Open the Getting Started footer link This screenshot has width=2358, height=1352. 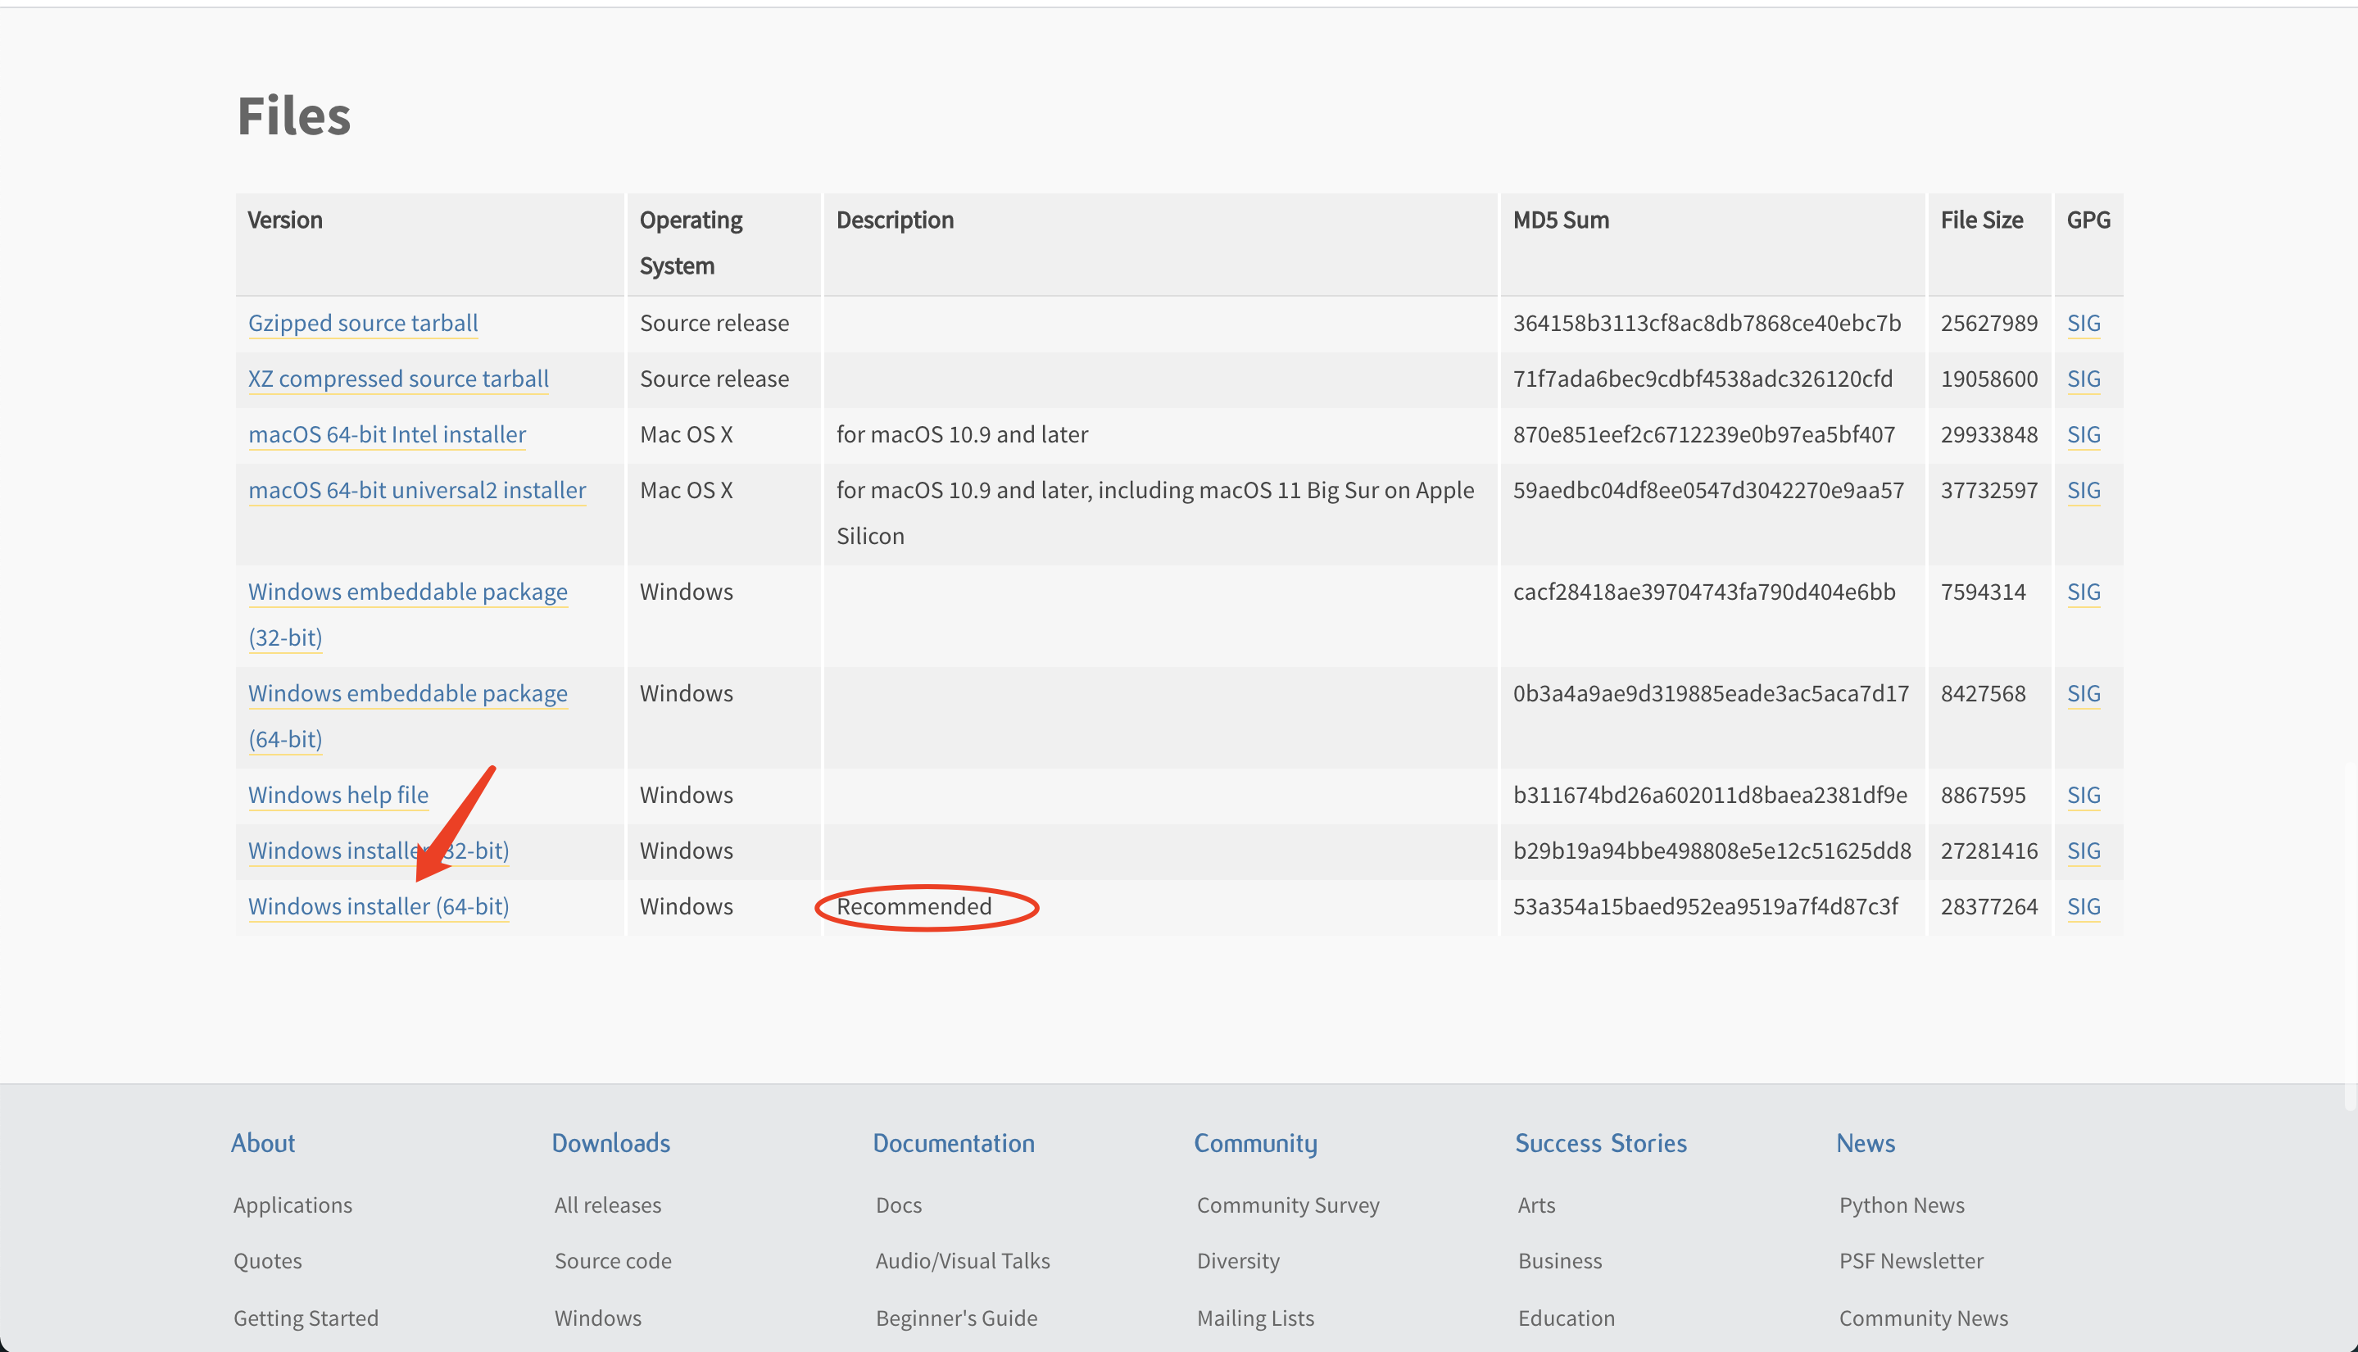click(306, 1318)
